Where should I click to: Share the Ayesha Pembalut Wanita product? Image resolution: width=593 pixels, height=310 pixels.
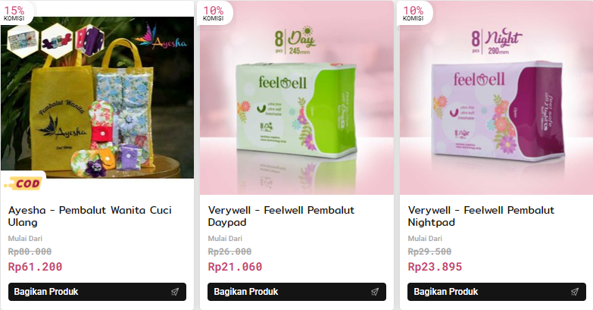(x=97, y=292)
